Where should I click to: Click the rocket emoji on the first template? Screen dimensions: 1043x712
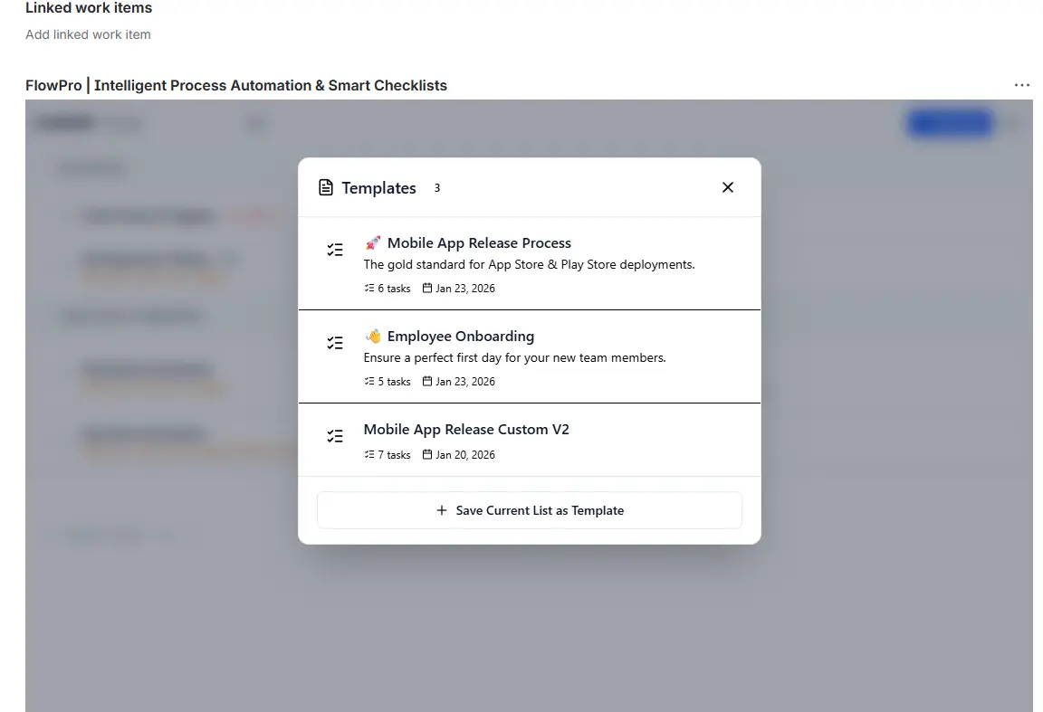(x=373, y=242)
